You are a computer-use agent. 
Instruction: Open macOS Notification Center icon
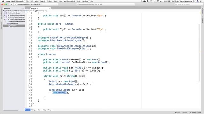click(x=200, y=1)
